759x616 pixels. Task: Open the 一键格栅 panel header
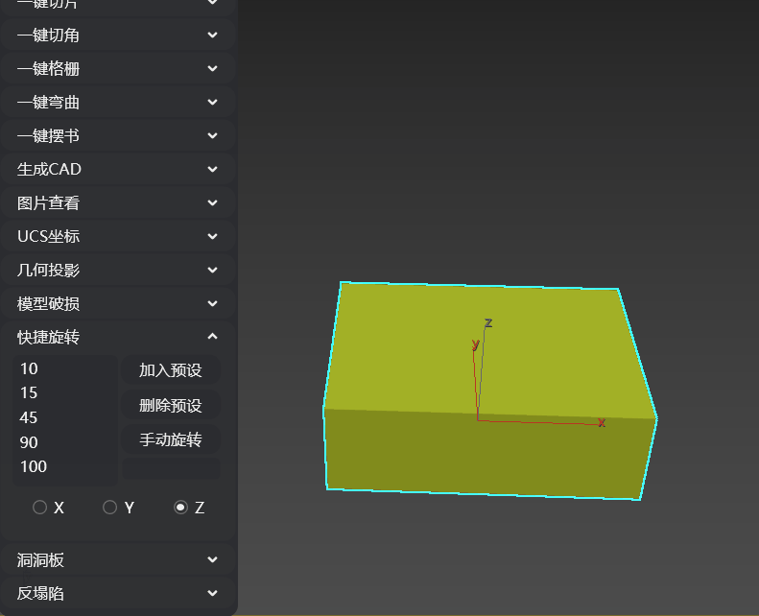tap(118, 68)
